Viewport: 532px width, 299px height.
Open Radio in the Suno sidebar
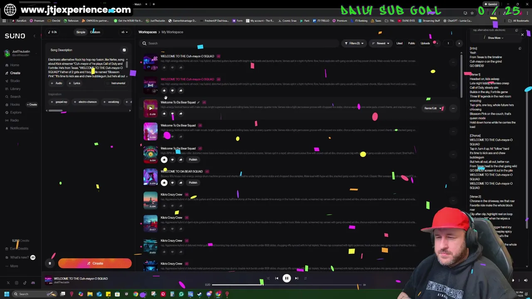tap(15, 120)
